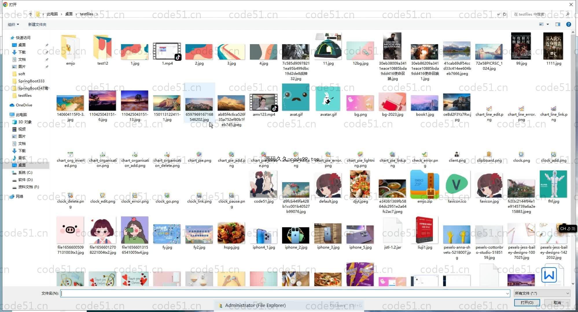Expand the chevron after testfiles in path
The image size is (578, 312).
point(97,14)
